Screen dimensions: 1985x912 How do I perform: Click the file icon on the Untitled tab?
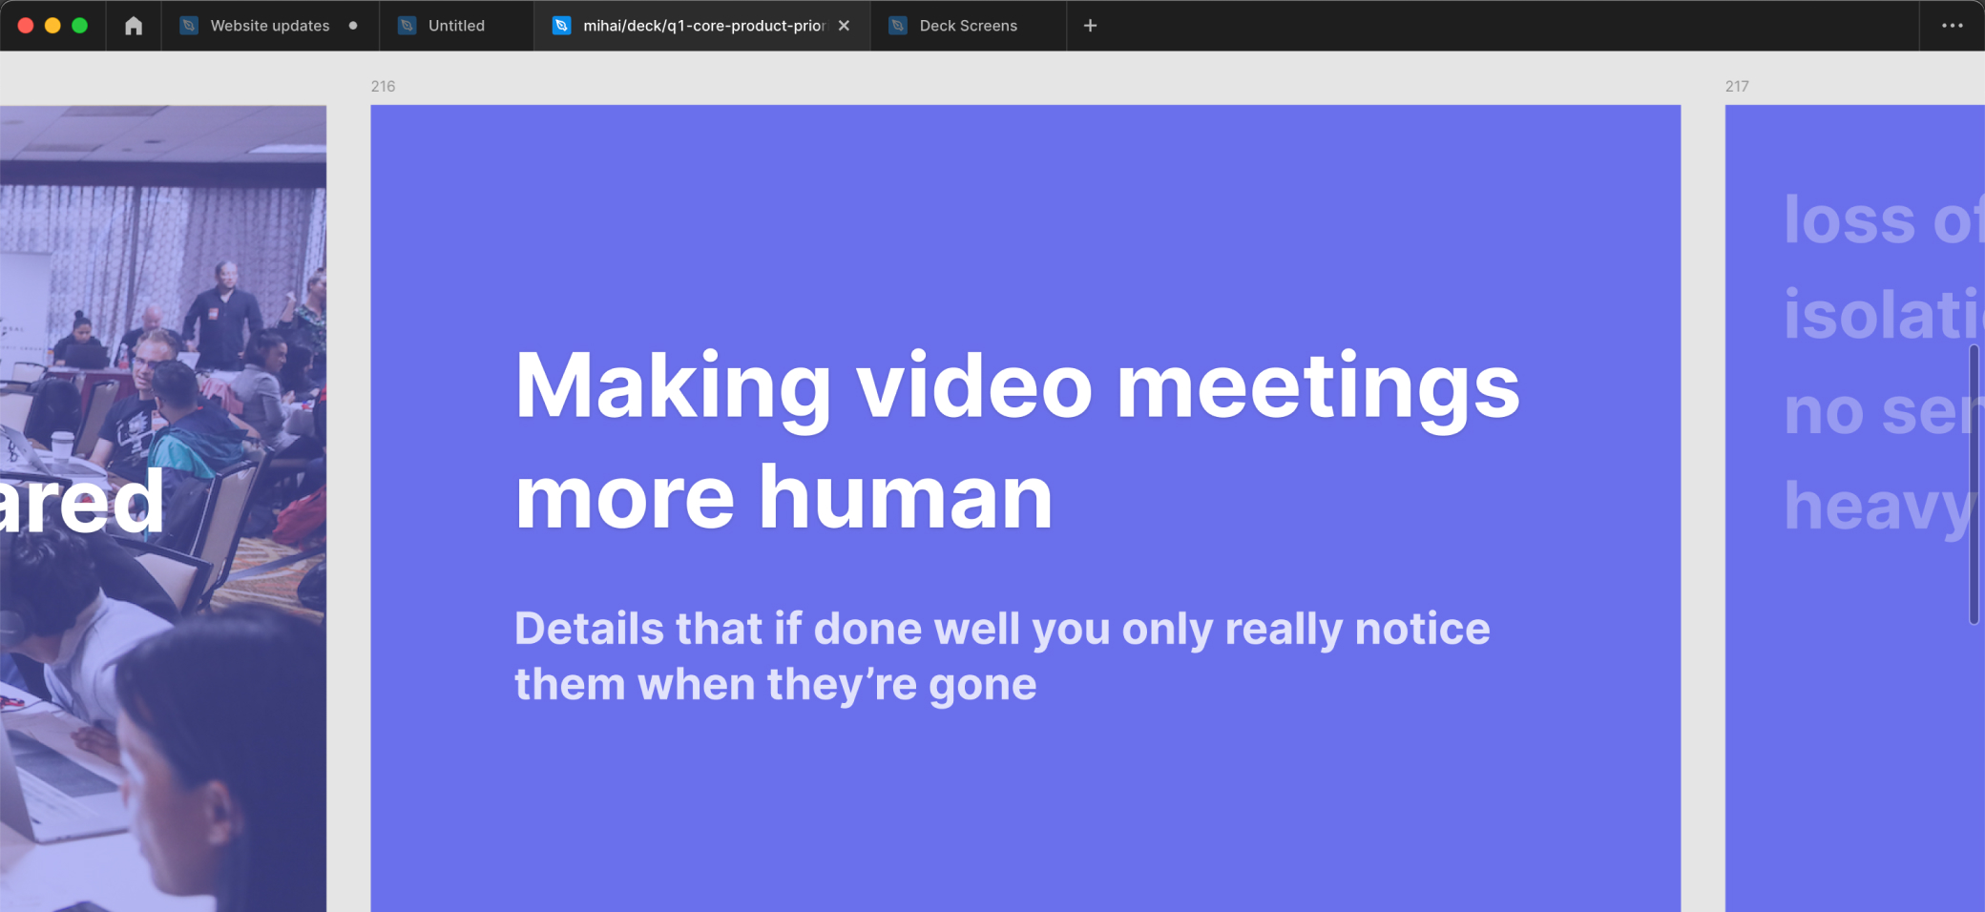tap(407, 26)
